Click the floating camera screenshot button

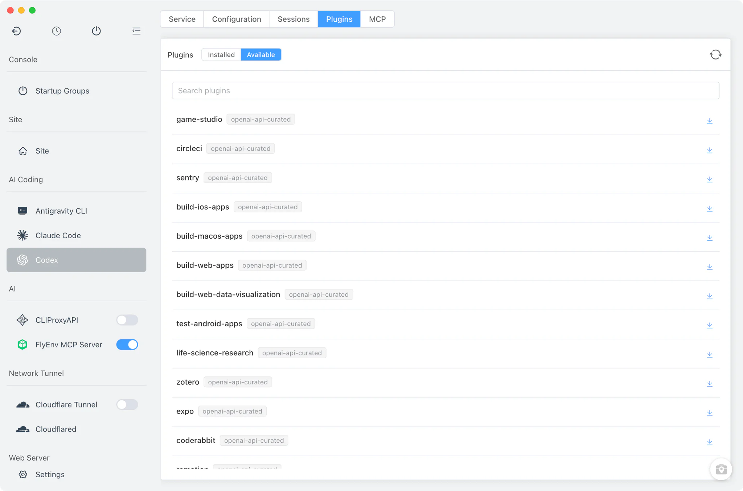(x=721, y=469)
